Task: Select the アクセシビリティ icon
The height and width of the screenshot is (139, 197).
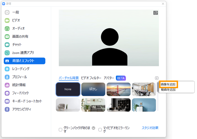Action: point(7,109)
